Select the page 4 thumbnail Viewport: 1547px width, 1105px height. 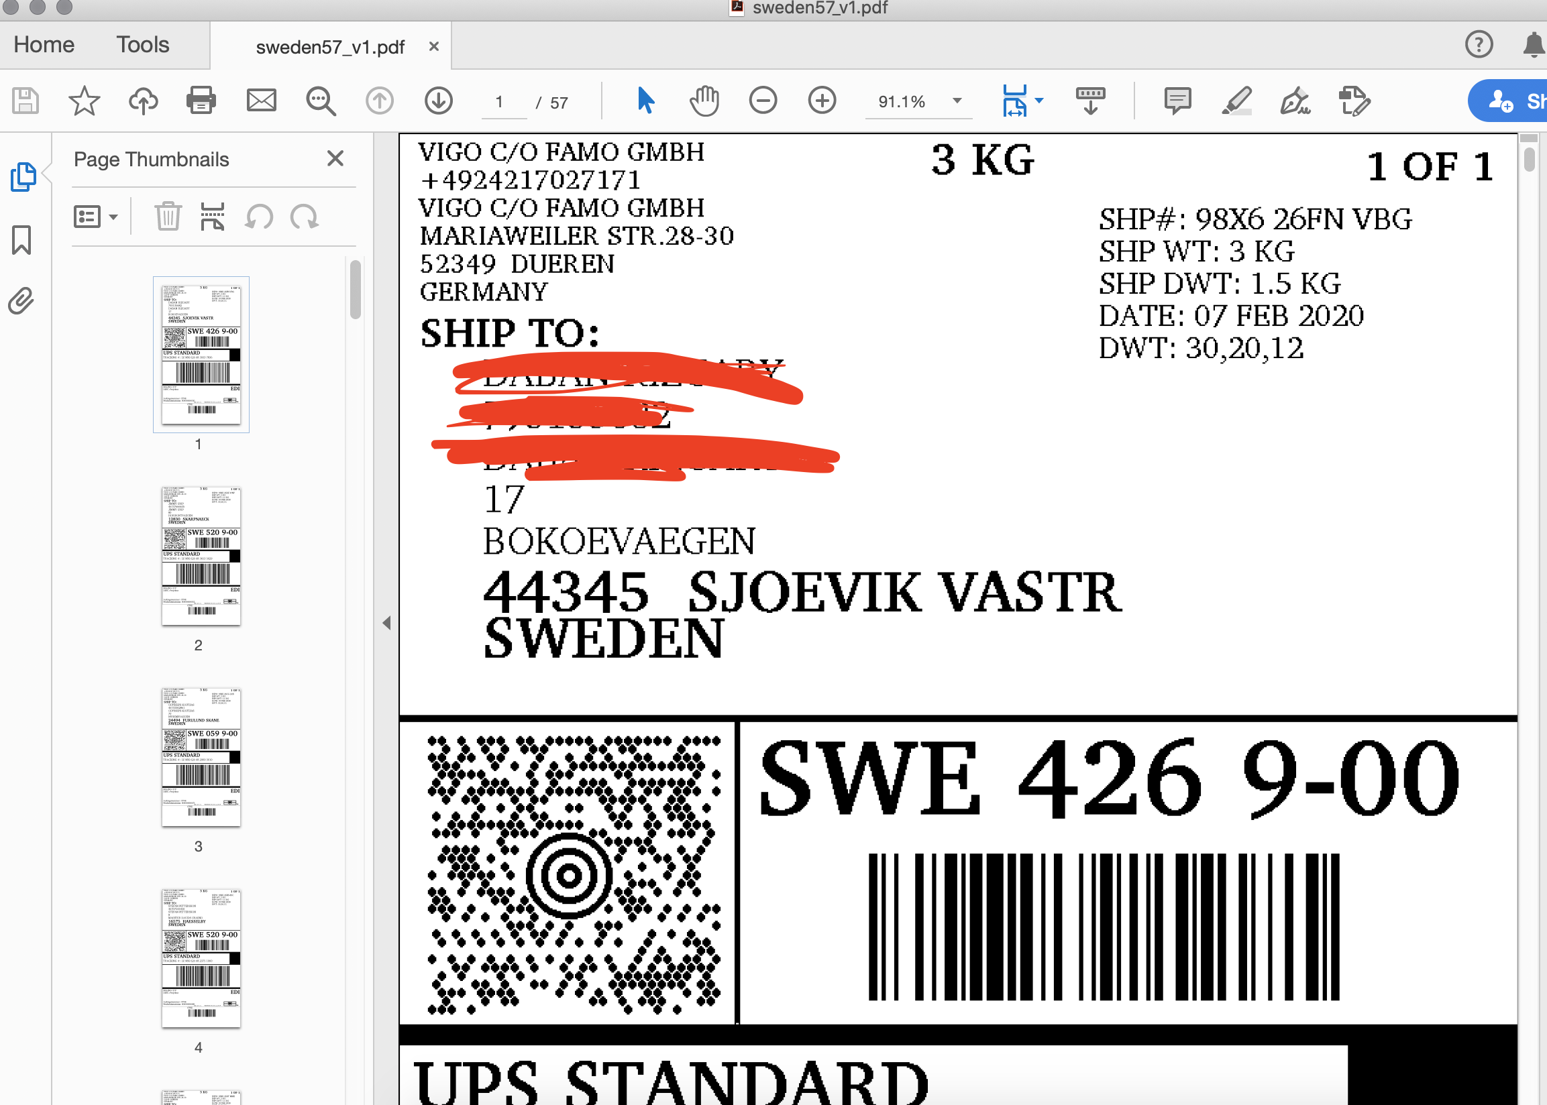(201, 957)
